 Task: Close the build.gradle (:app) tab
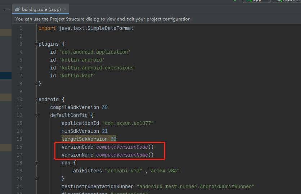[x=65, y=9]
